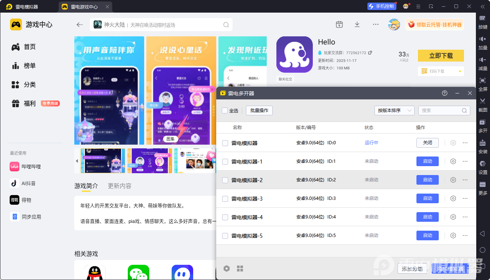The width and height of the screenshot is (490, 280).
Task: Switch to grid view icon in multi-instance window
Action: (x=240, y=269)
